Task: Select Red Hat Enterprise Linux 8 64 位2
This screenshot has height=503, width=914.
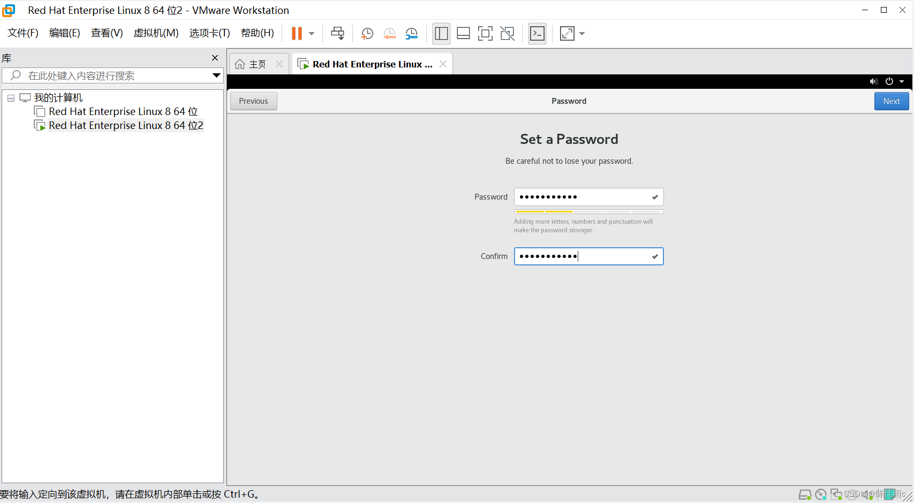Action: tap(126, 125)
